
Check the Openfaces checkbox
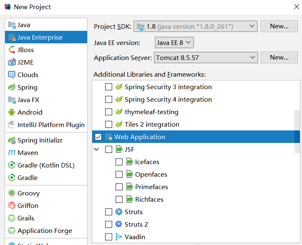pos(119,174)
